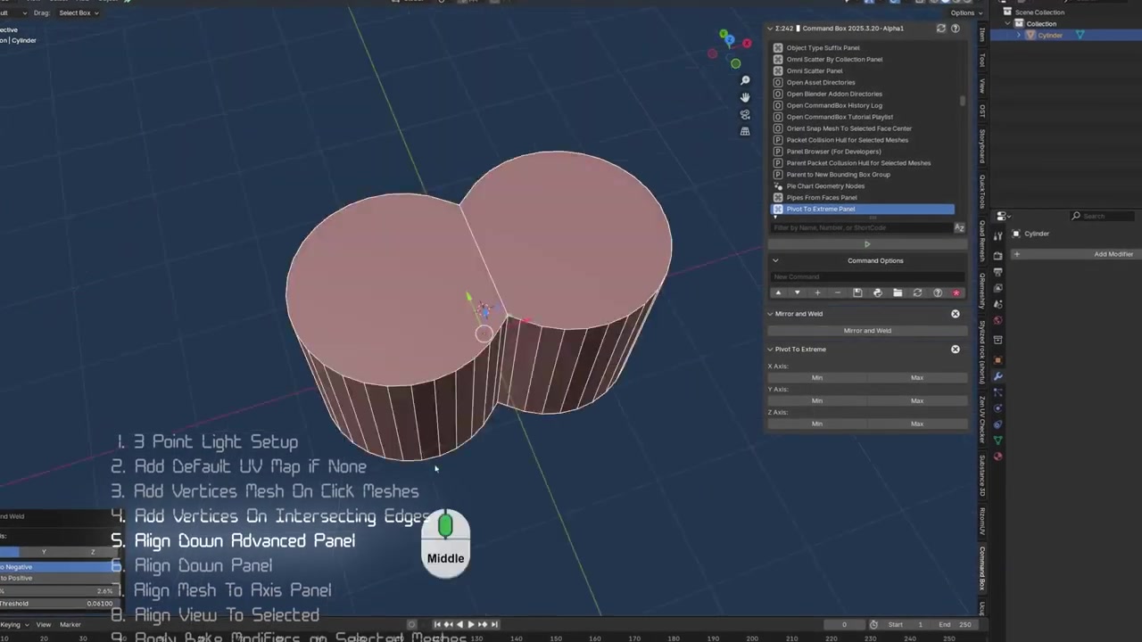Close the Mirror and Weld panel

pyautogui.click(x=956, y=314)
